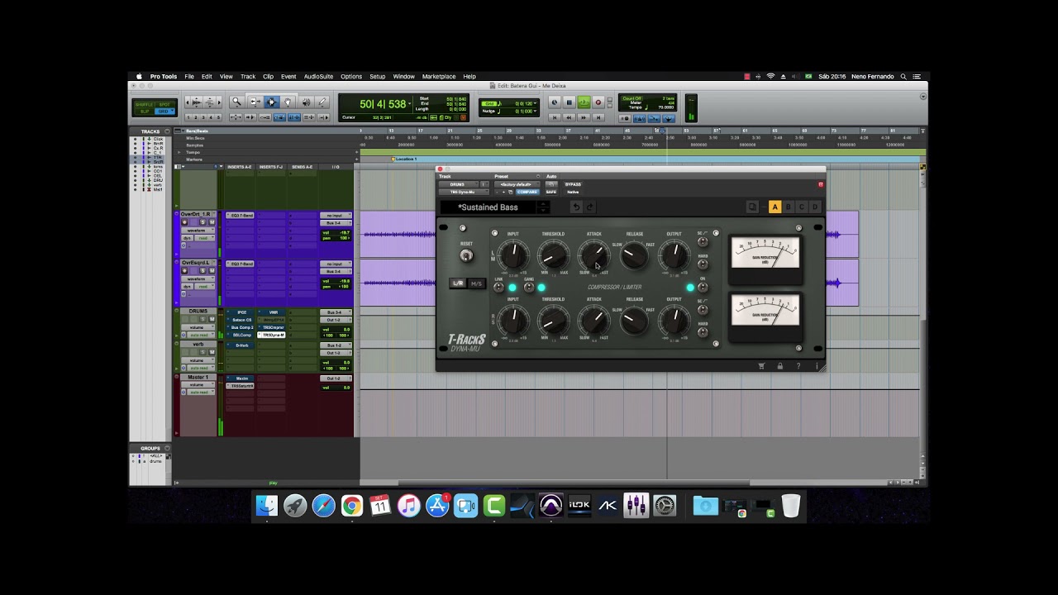Click the BYPASS button in plugin header
The height and width of the screenshot is (595, 1058).
573,184
